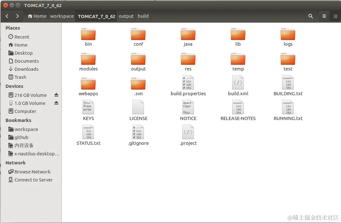The width and height of the screenshot is (341, 223).
Task: Eject the 216 GB Volume
Action: point(56,95)
